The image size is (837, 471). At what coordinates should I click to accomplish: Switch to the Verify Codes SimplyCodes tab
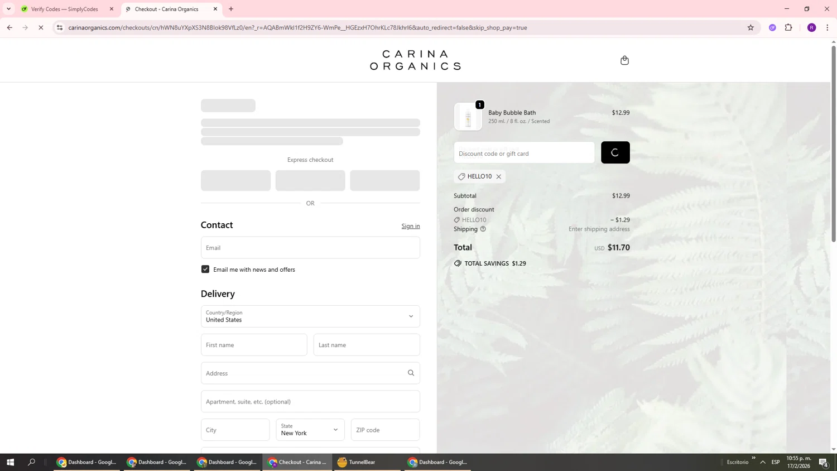coord(64,9)
